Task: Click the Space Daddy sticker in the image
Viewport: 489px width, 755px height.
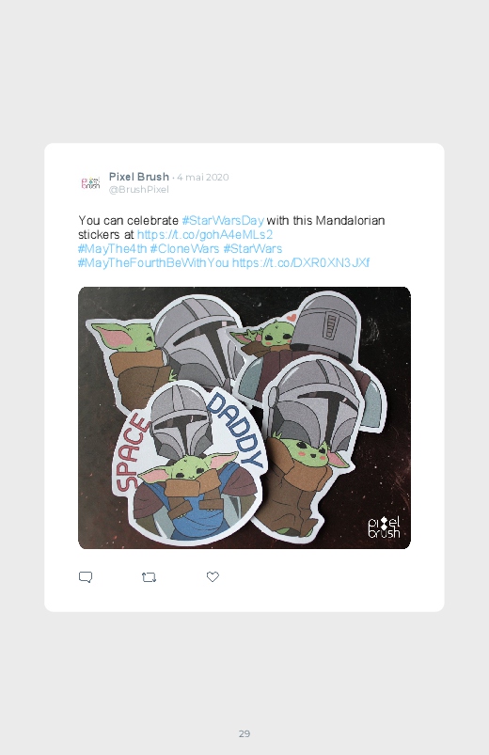Action: click(x=189, y=463)
